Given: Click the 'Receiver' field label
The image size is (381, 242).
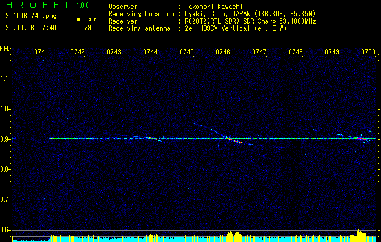Looking at the screenshot, I should [x=123, y=21].
